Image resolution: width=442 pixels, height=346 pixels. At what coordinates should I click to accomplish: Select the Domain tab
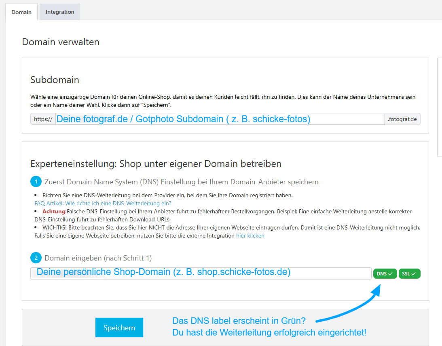21,12
